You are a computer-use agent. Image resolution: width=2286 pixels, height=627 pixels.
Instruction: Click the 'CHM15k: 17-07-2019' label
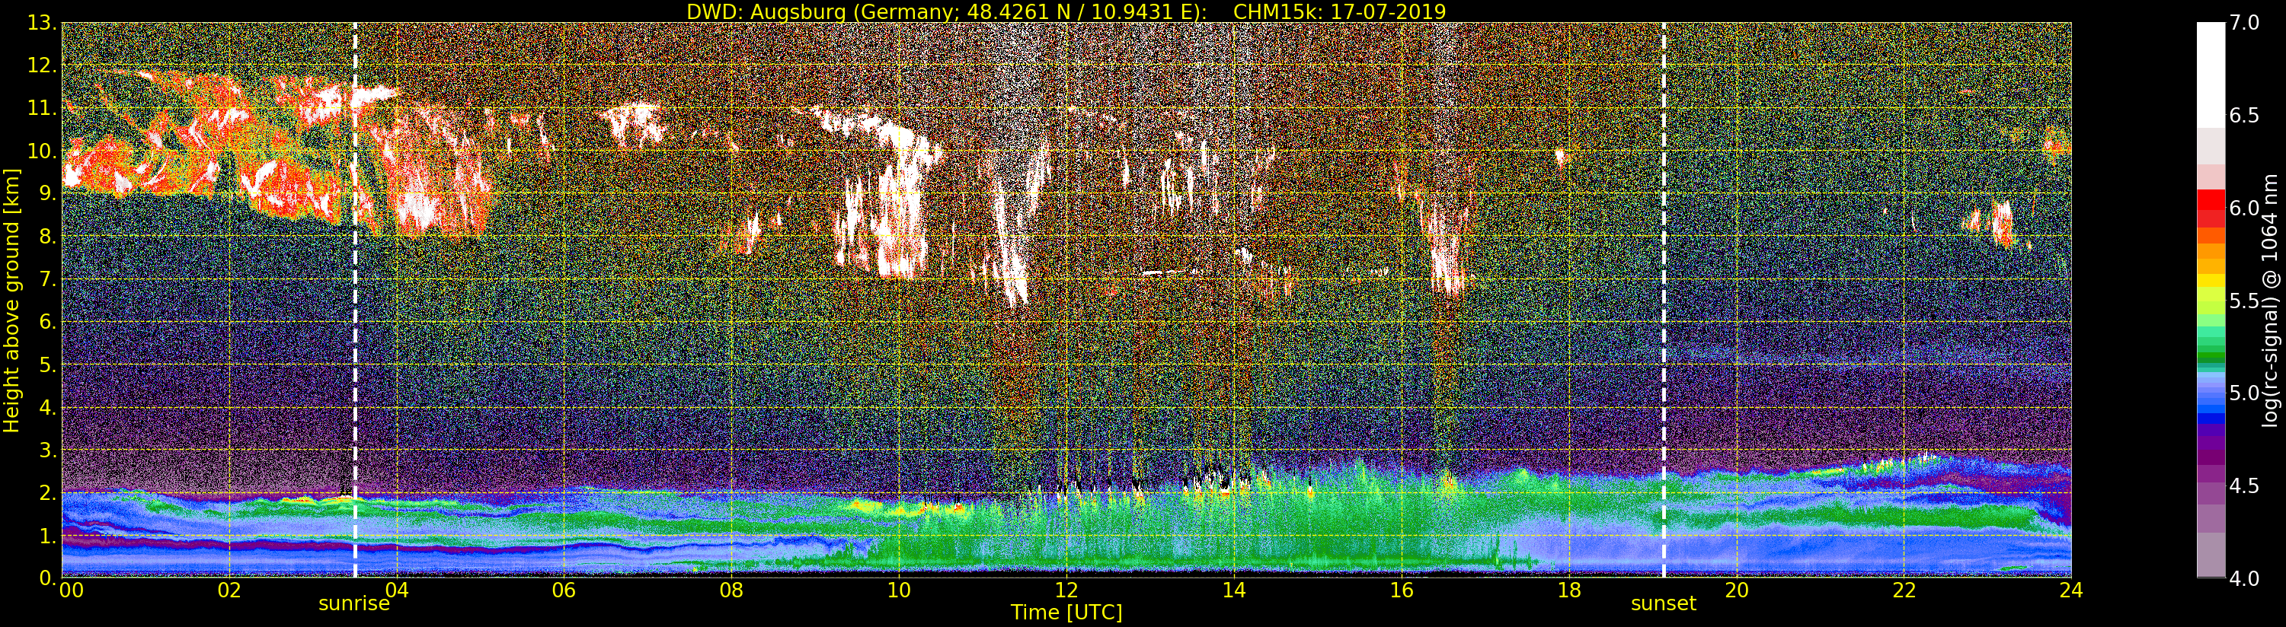point(1340,12)
